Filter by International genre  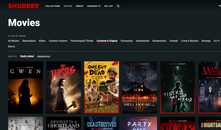click(142, 41)
